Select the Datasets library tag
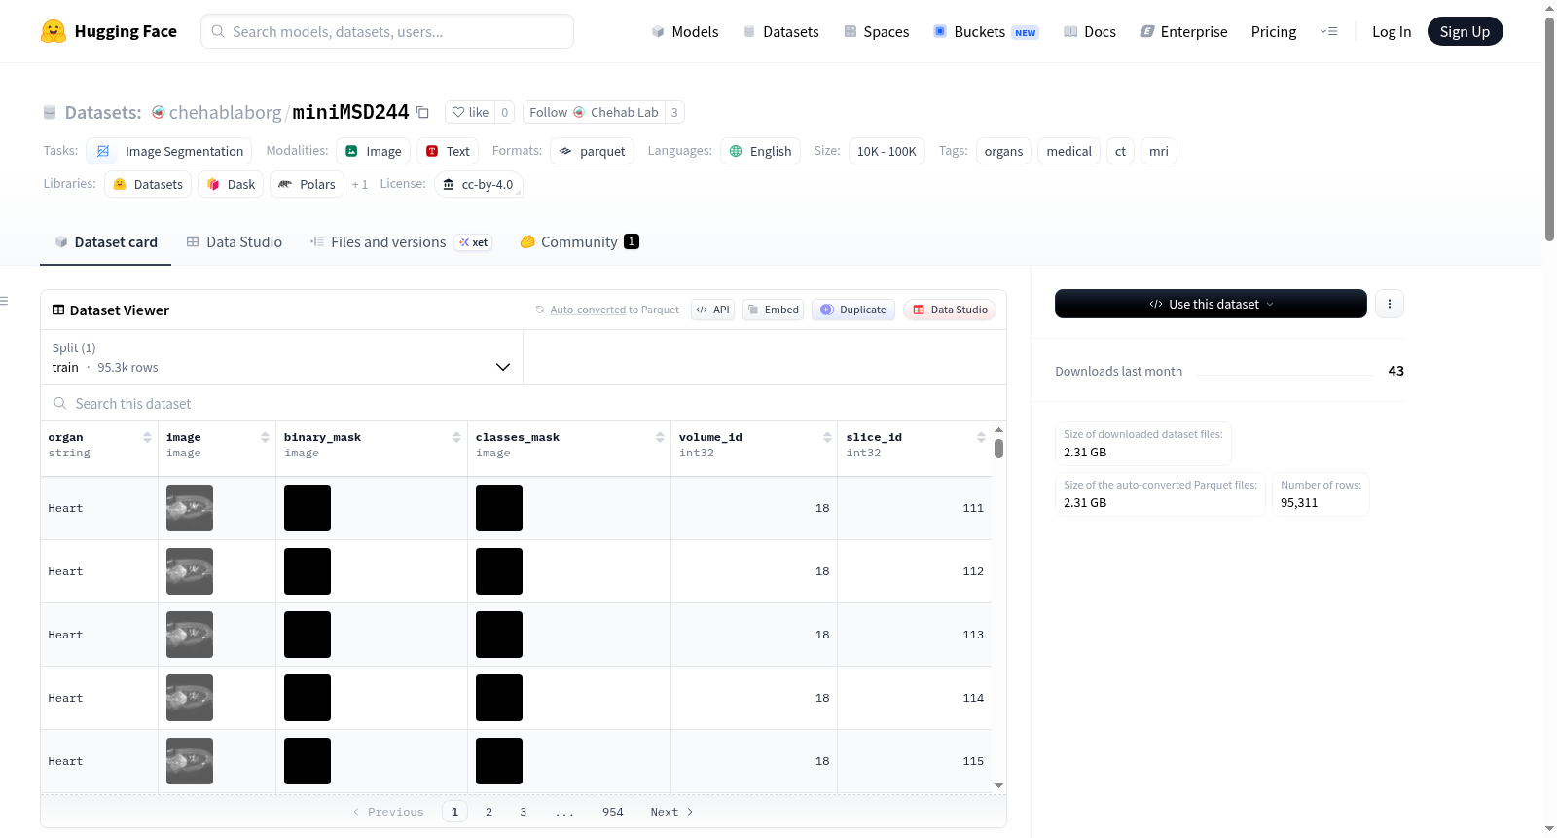 (148, 184)
